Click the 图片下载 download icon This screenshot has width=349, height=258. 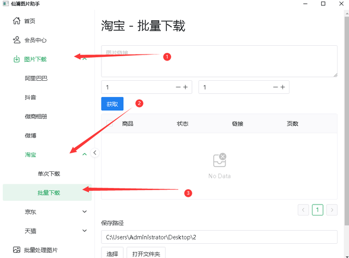click(16, 59)
